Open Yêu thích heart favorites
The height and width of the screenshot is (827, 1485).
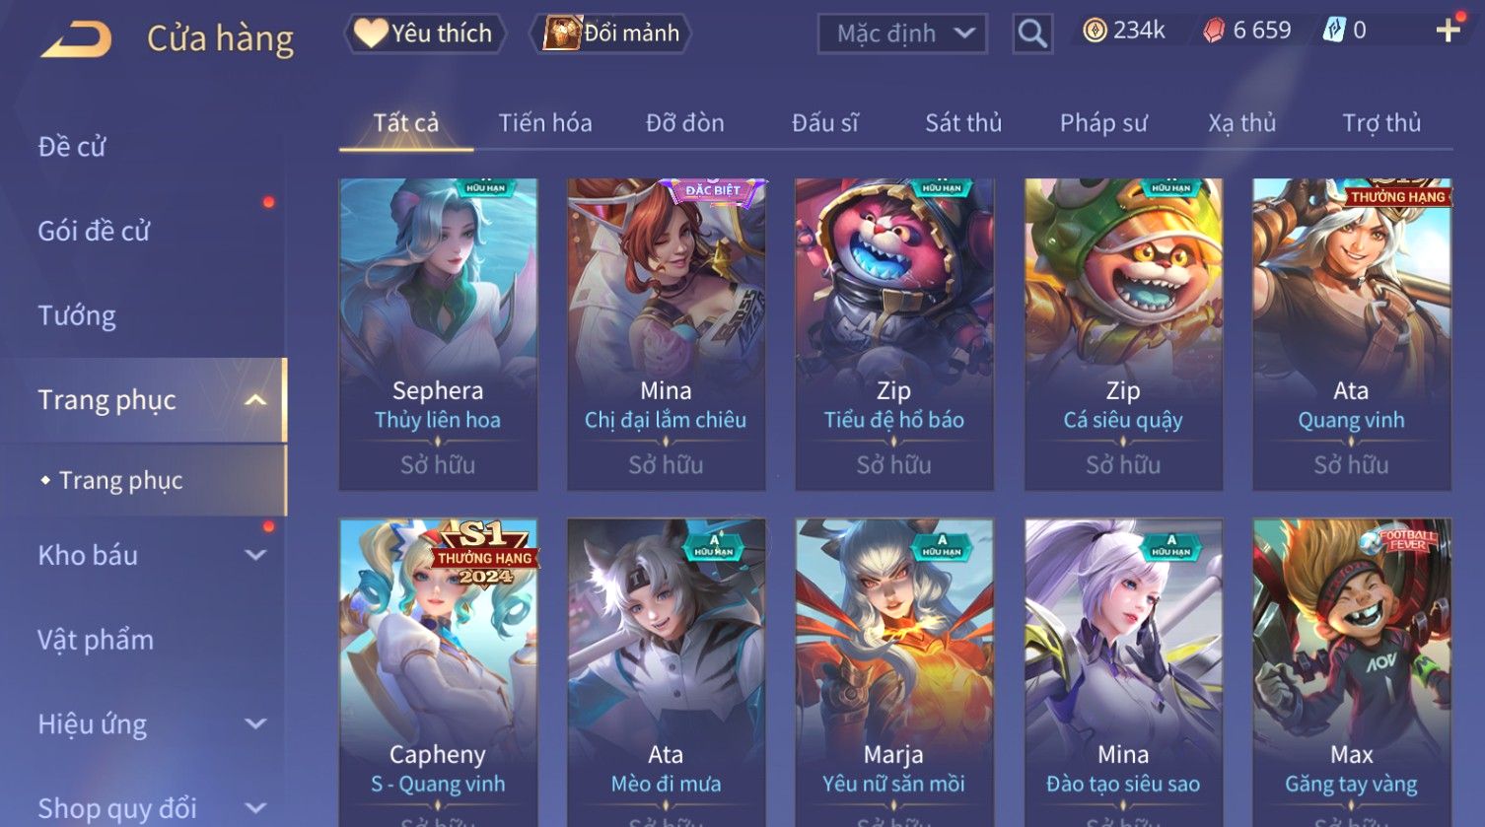tap(425, 34)
